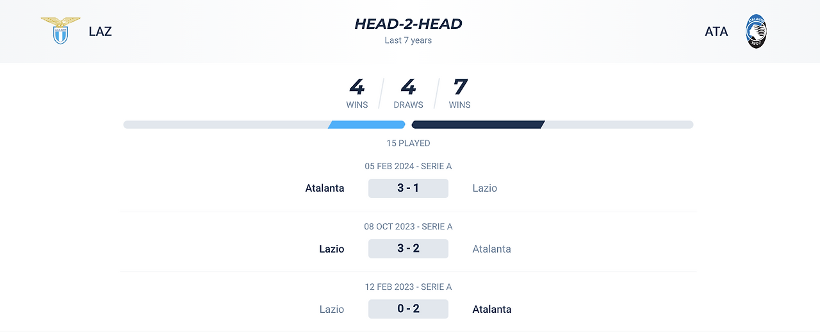The width and height of the screenshot is (820, 332).
Task: Click Atalanta in the 08 Oct 2023 match
Action: (492, 249)
